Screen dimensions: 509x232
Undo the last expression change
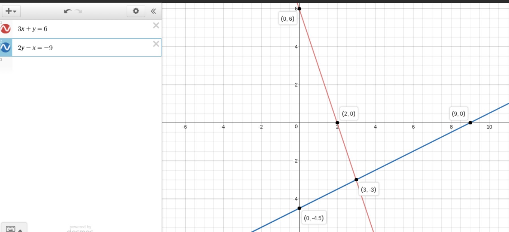point(68,11)
